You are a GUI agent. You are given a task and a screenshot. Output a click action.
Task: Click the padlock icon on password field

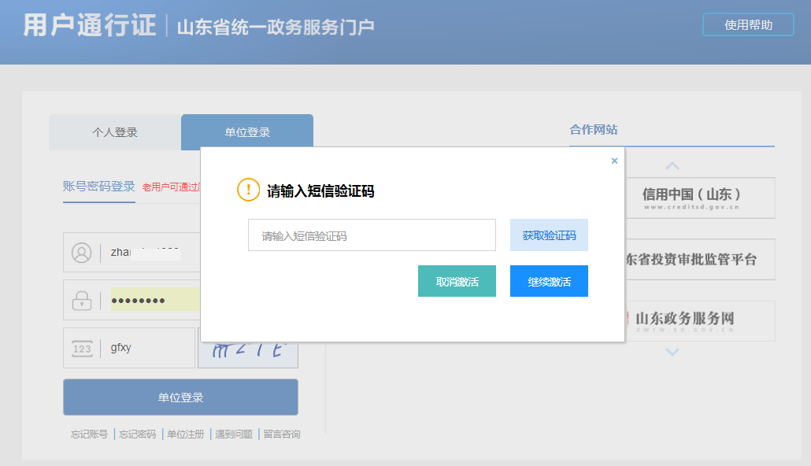tap(83, 300)
